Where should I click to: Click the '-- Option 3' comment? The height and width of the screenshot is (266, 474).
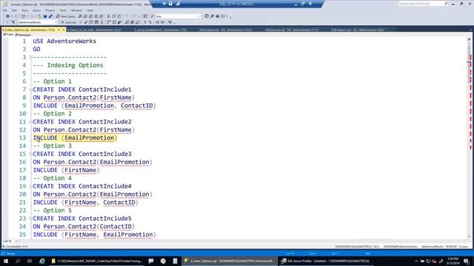(53, 146)
